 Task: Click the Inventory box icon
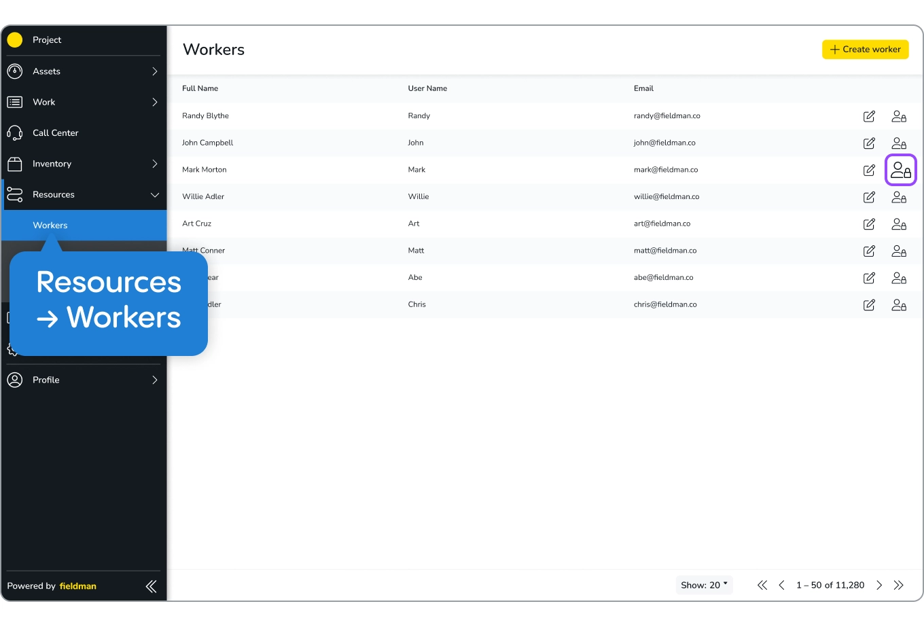click(x=15, y=164)
